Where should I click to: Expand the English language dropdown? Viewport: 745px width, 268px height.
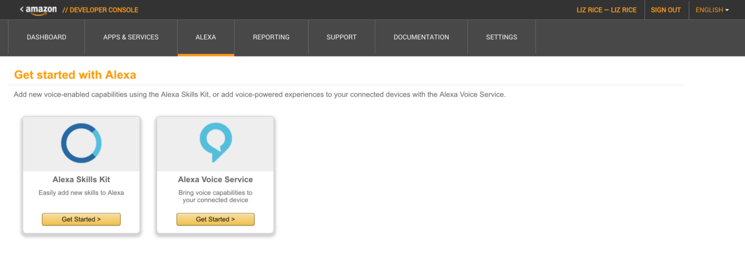pyautogui.click(x=712, y=10)
